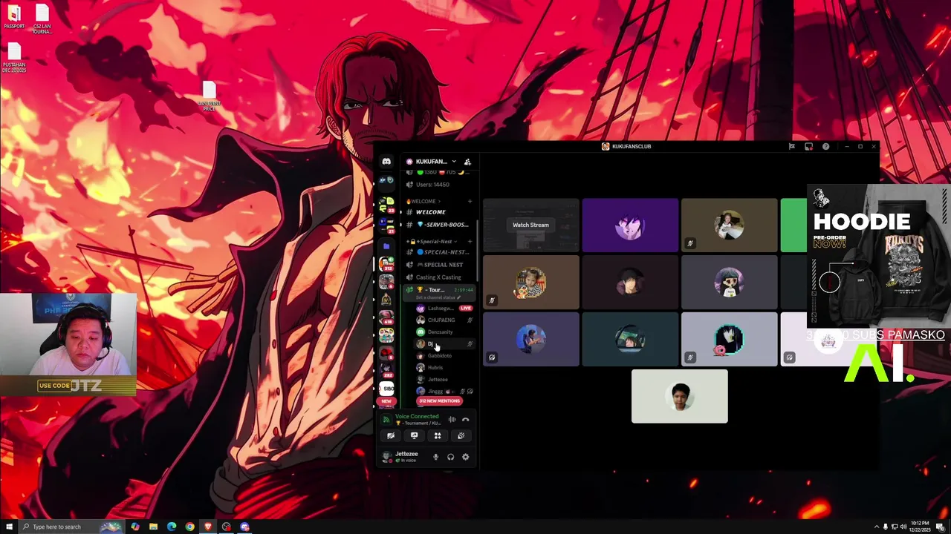This screenshot has width=951, height=534.
Task: Open activities launcher in voice panel
Action: [438, 436]
